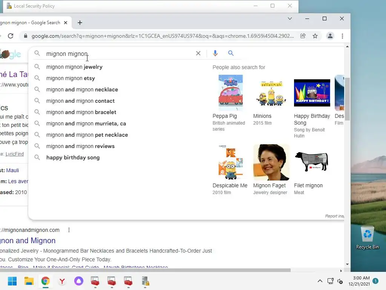Image resolution: width=386 pixels, height=290 pixels.
Task: Share this page from address bar
Action: (303, 36)
